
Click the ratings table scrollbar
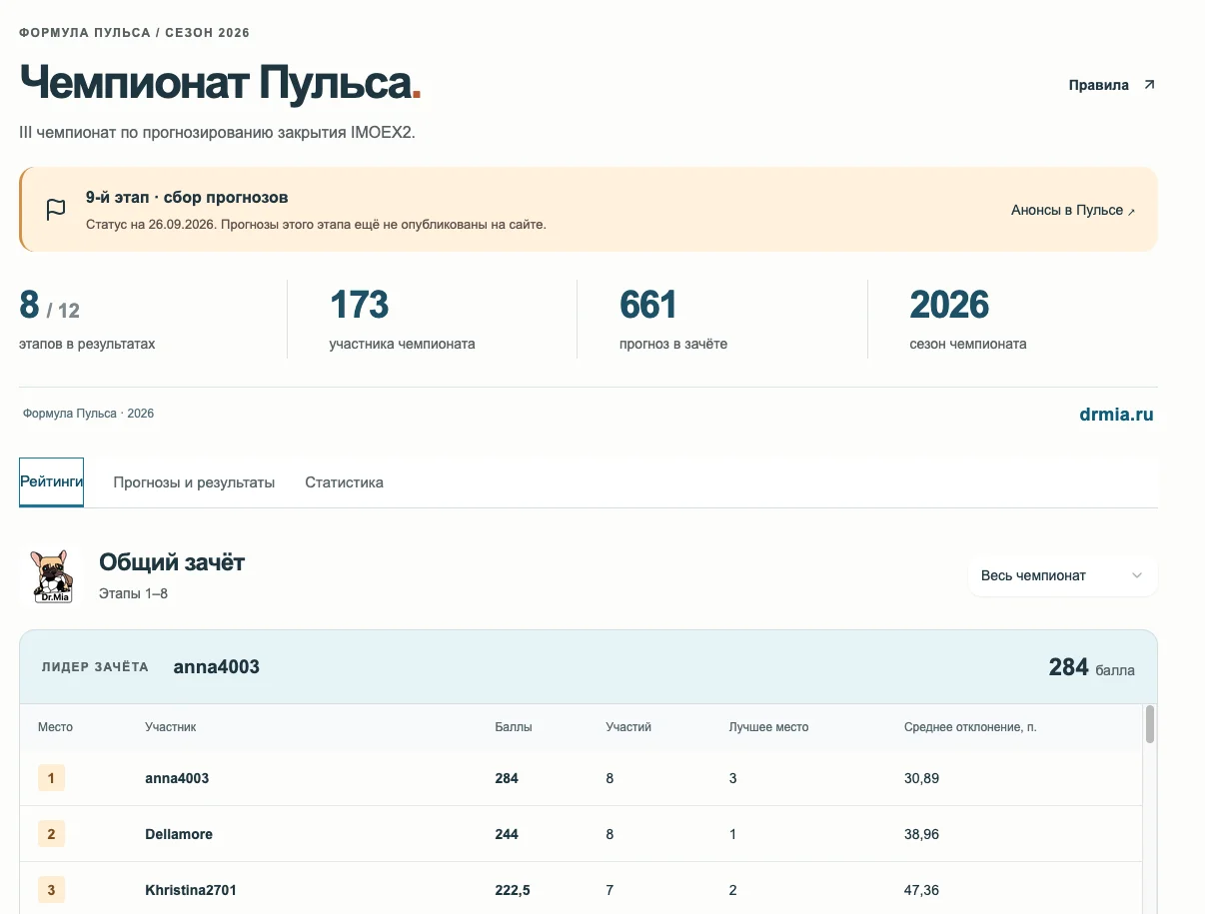pyautogui.click(x=1150, y=724)
